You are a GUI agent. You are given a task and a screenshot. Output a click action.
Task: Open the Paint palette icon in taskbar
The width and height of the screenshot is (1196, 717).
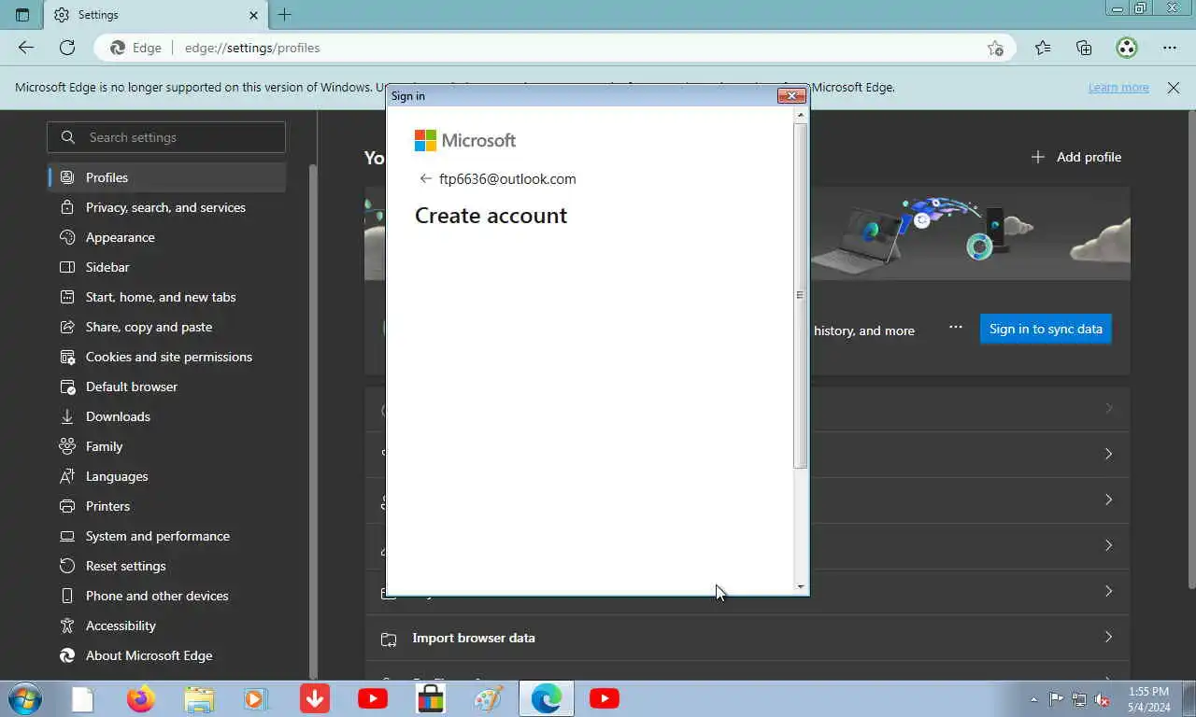coord(489,698)
